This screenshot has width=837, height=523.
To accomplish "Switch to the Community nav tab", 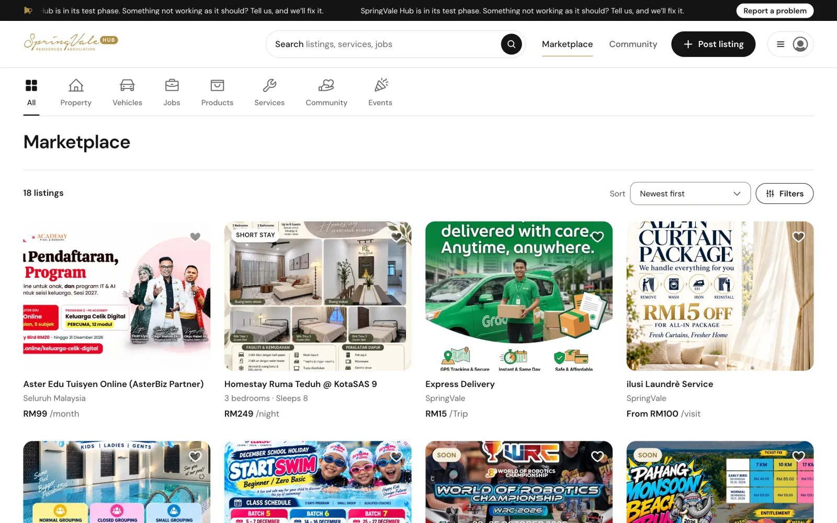I will (x=633, y=44).
